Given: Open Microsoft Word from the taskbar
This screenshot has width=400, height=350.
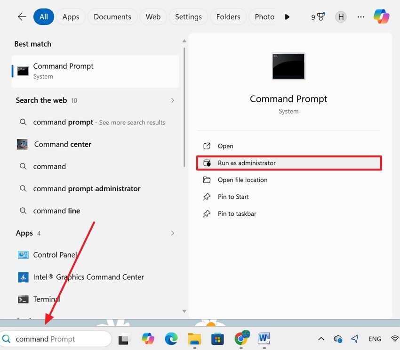Looking at the screenshot, I should tap(264, 339).
